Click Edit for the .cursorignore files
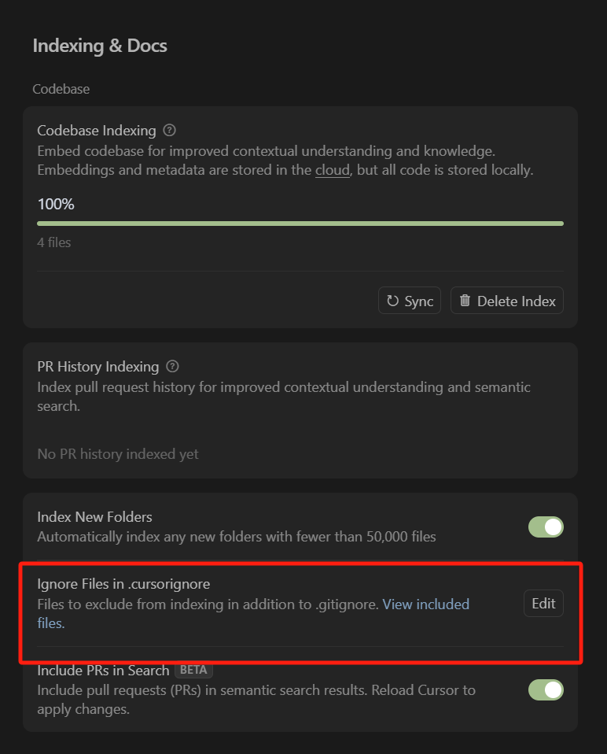Viewport: 607px width, 754px height. pyautogui.click(x=543, y=604)
